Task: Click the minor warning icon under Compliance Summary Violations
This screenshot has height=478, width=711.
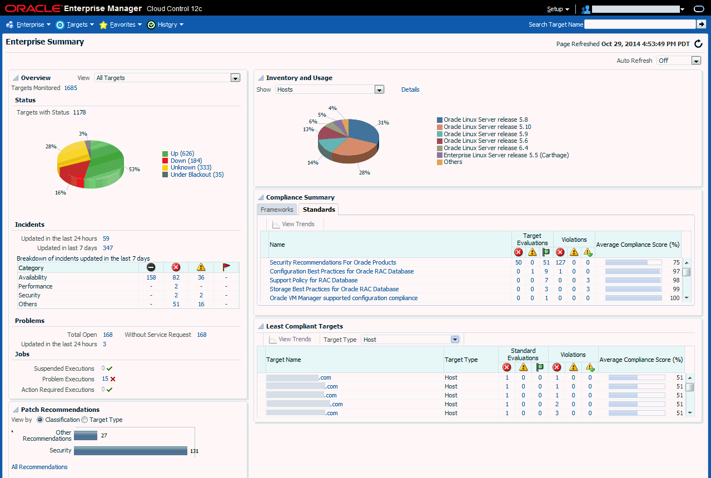Action: pyautogui.click(x=588, y=252)
